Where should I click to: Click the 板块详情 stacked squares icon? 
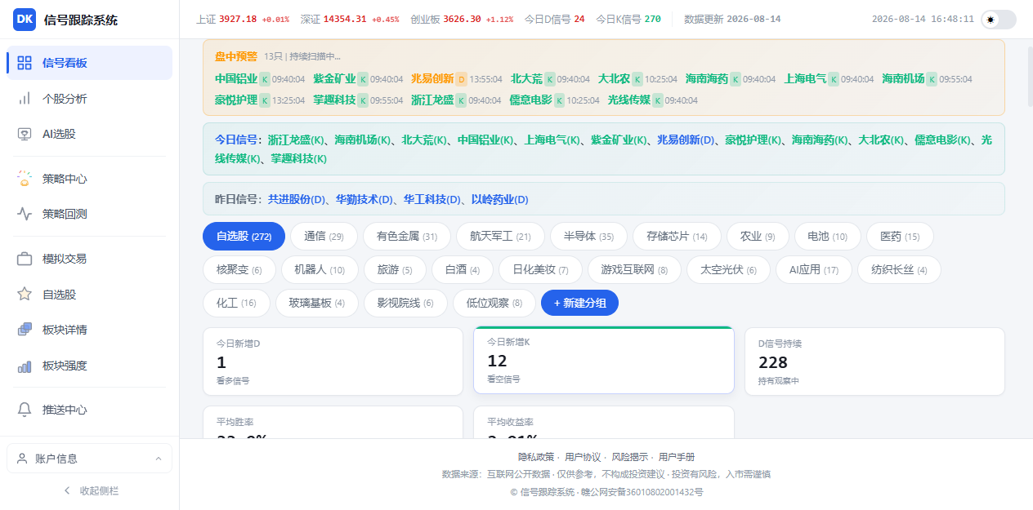click(x=25, y=330)
